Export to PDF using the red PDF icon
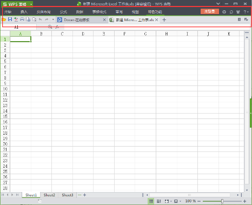 click(16, 19)
